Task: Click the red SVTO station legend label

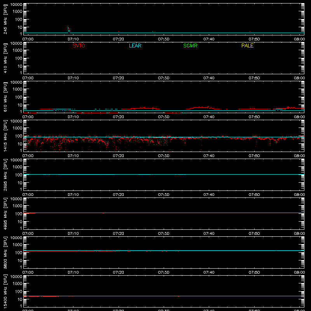Action: pyautogui.click(x=79, y=45)
